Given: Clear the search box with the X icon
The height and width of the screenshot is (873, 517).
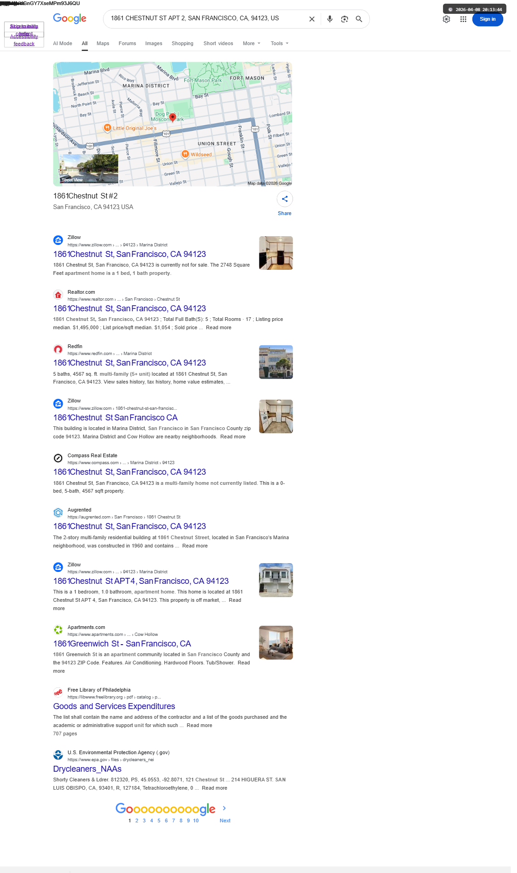Looking at the screenshot, I should pos(312,19).
